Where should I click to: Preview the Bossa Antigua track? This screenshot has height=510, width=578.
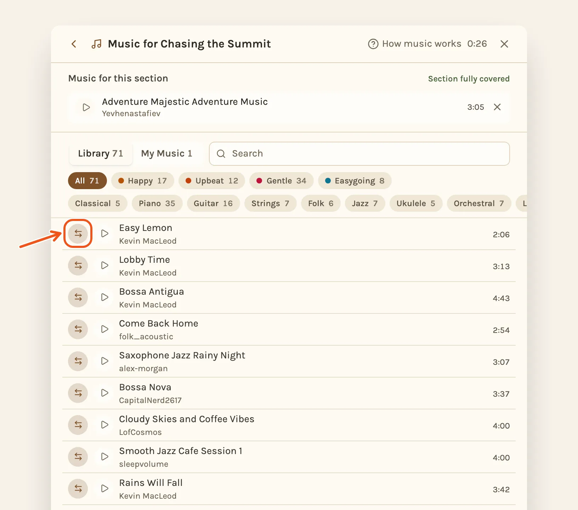click(x=104, y=297)
